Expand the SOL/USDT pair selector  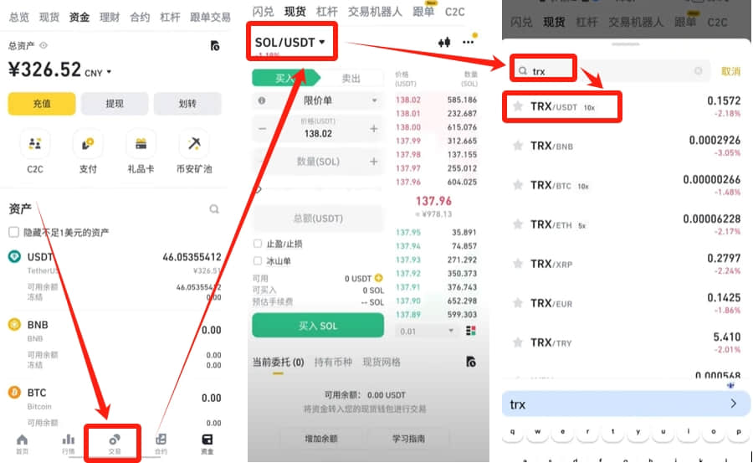[290, 43]
